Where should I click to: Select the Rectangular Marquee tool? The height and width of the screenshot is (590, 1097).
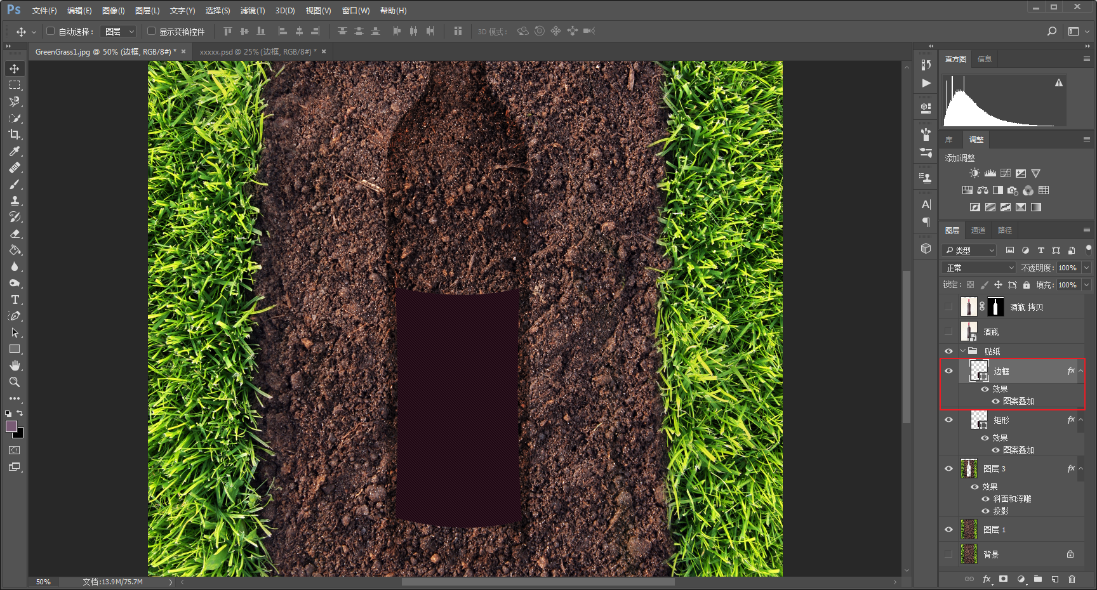coord(15,85)
